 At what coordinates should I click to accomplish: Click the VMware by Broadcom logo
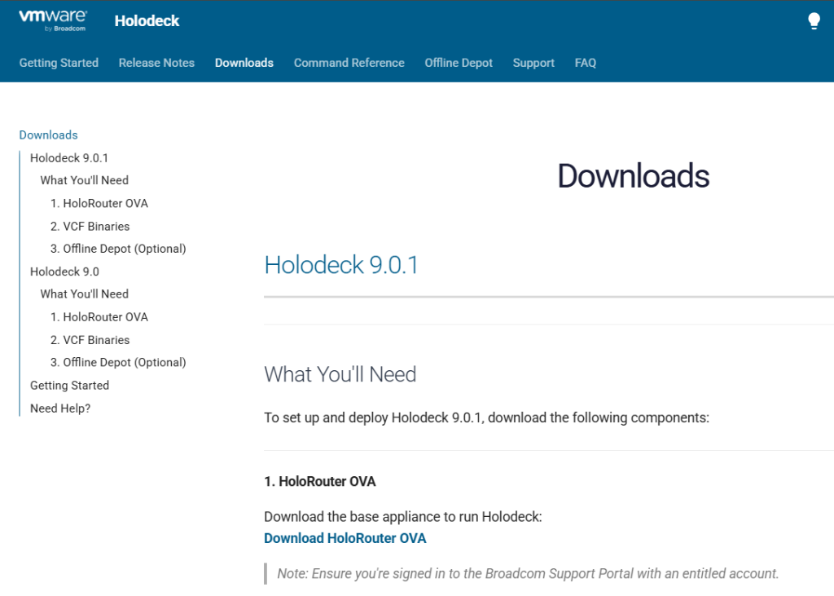53,20
